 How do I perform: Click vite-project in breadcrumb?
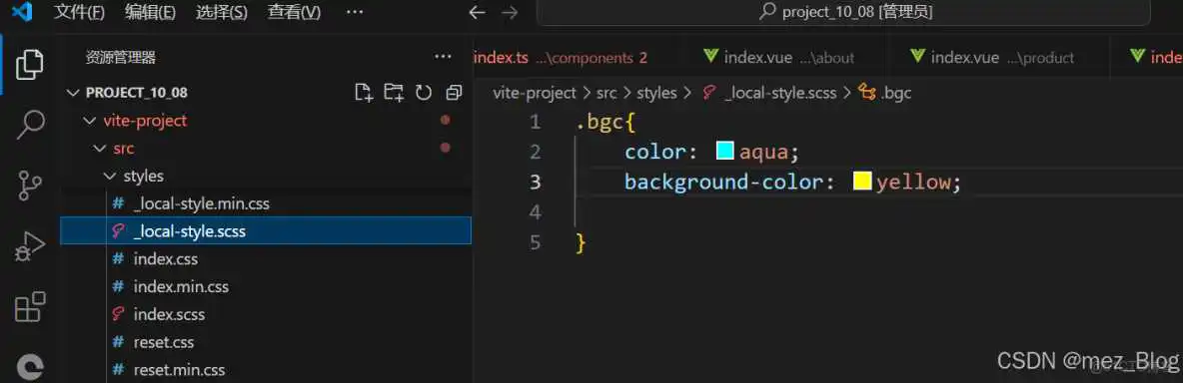(x=535, y=94)
